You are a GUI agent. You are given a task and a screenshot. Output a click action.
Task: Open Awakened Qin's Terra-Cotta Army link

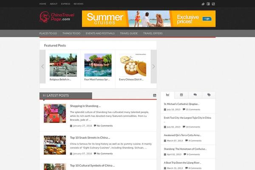(182, 135)
